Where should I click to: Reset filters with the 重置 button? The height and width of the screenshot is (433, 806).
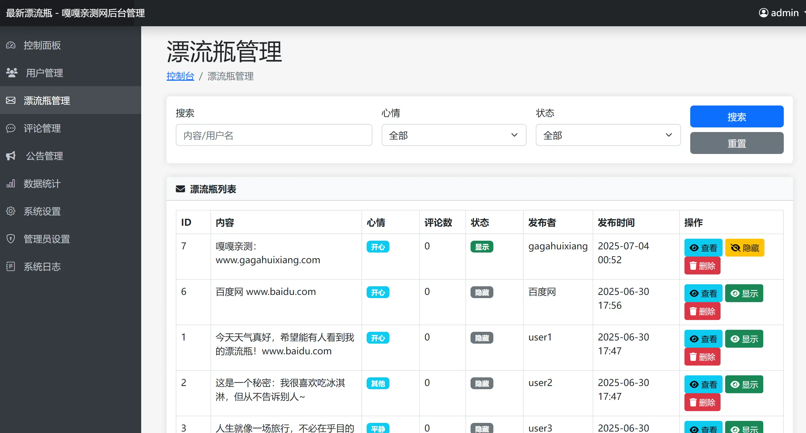tap(736, 143)
